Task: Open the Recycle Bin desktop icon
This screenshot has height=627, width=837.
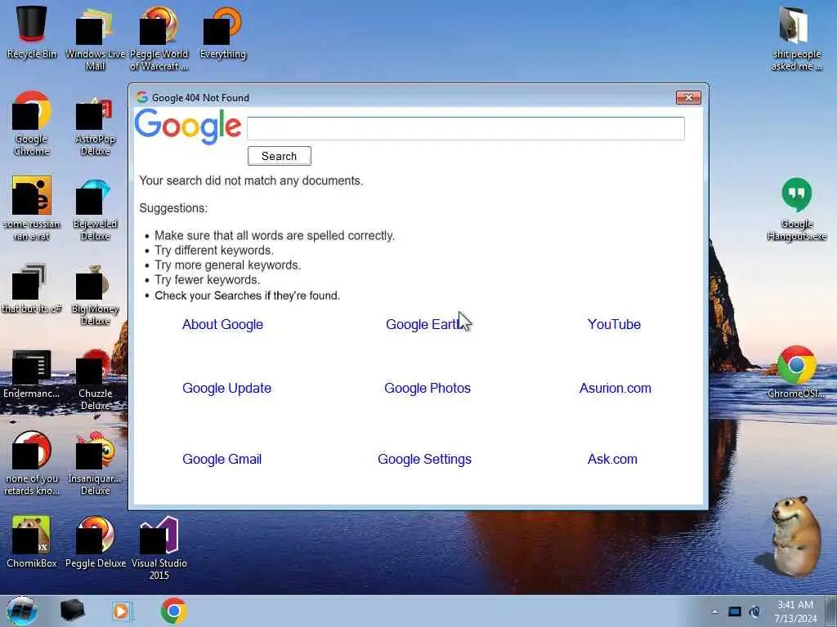Action: point(32,32)
